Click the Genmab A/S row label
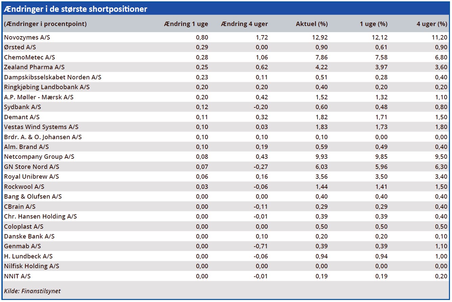The image size is (452, 302). 22,246
